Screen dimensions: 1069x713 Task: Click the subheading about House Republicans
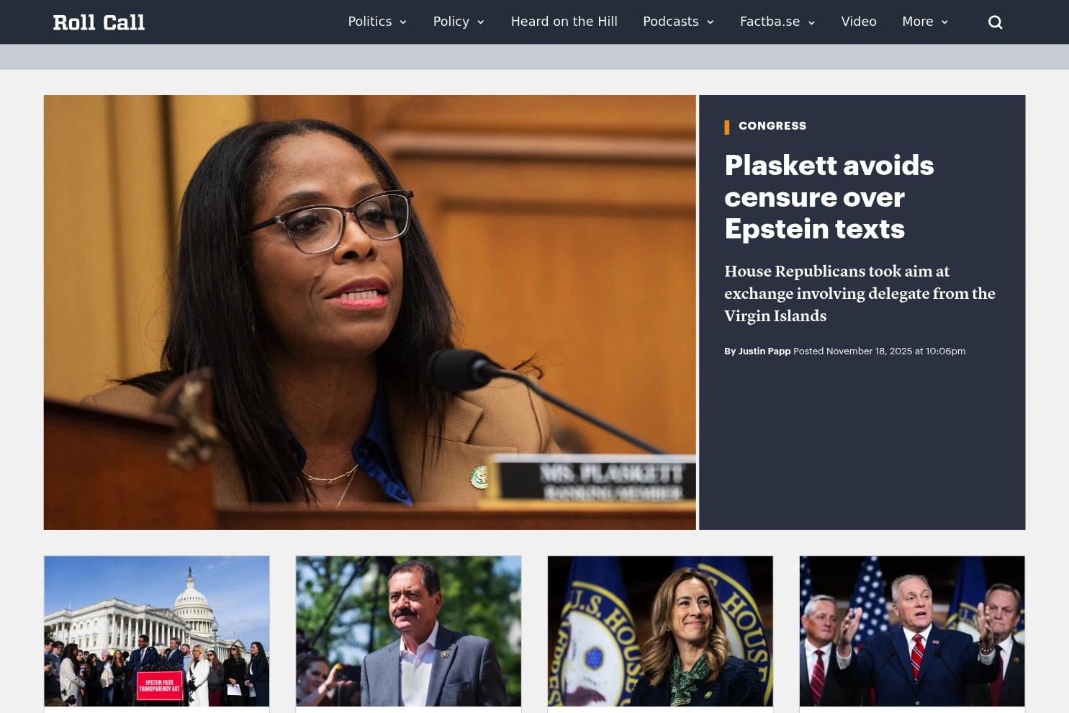coord(860,294)
